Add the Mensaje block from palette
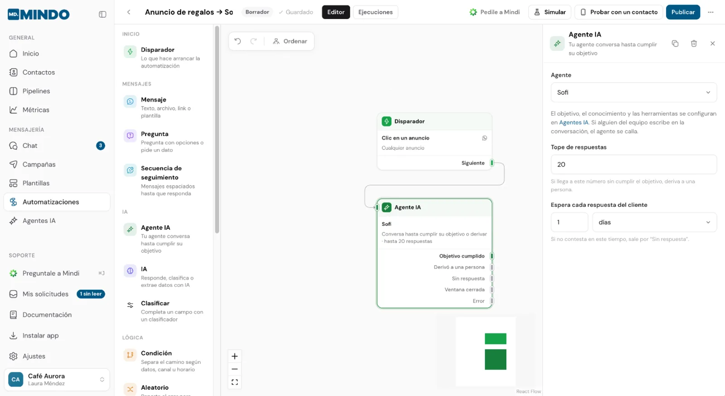The image size is (725, 396). click(164, 107)
